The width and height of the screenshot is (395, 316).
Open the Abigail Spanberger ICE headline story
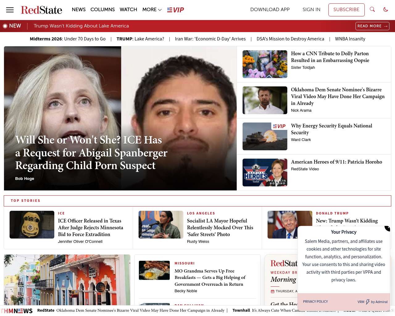click(91, 153)
